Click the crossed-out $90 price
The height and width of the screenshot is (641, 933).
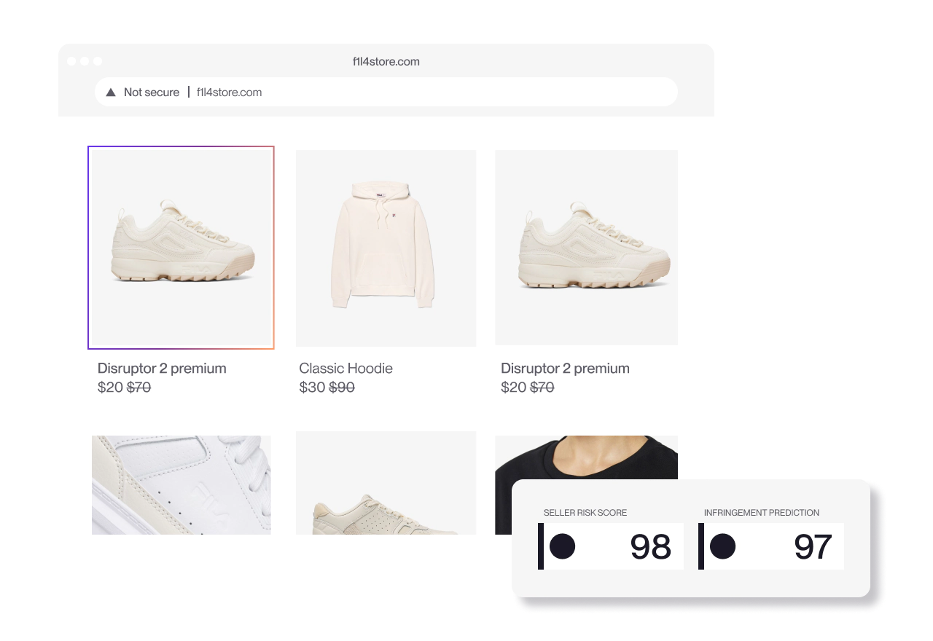point(342,388)
